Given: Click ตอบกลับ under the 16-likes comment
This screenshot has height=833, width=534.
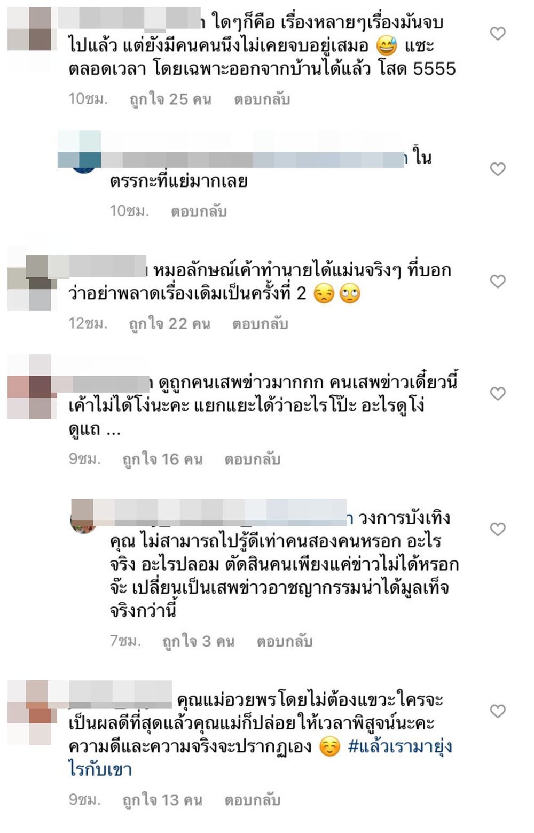Looking at the screenshot, I should coord(252,460).
